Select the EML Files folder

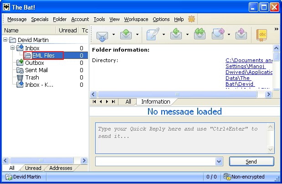click(43, 56)
